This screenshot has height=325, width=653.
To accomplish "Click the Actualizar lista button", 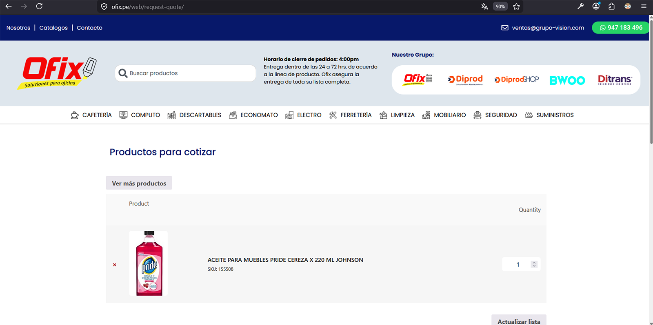I will (x=519, y=320).
